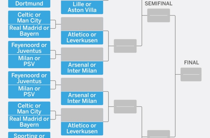Select Atletico or Leverkusen box nearest Sporting entry
The width and height of the screenshot is (210, 138).
82,129
